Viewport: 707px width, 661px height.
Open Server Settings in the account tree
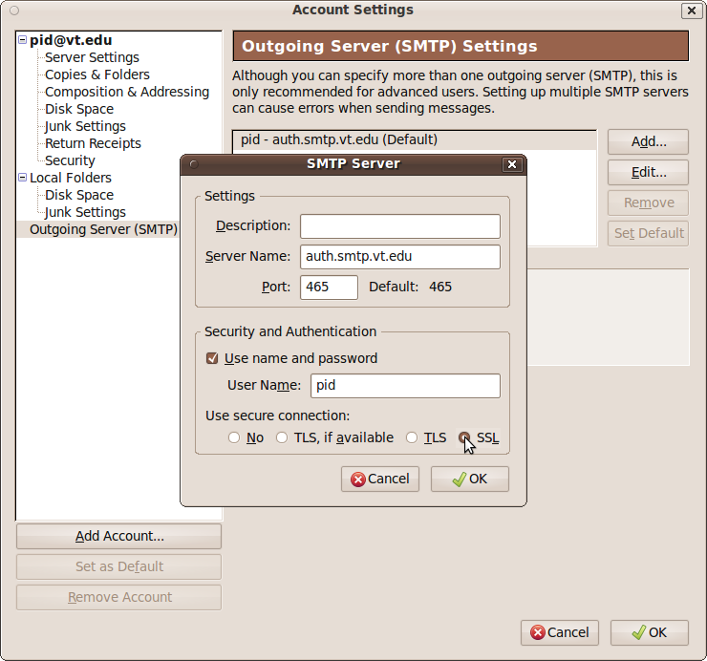92,57
